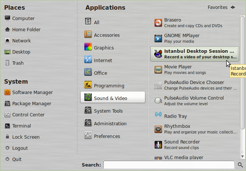The image size is (246, 171).
Task: Open the System Tools category
Action: click(113, 110)
